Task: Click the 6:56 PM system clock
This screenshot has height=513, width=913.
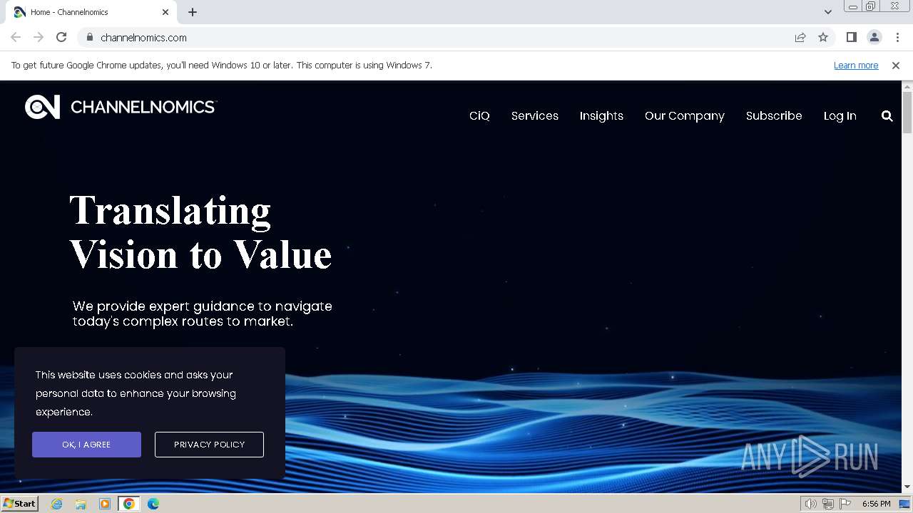Action: 876,504
